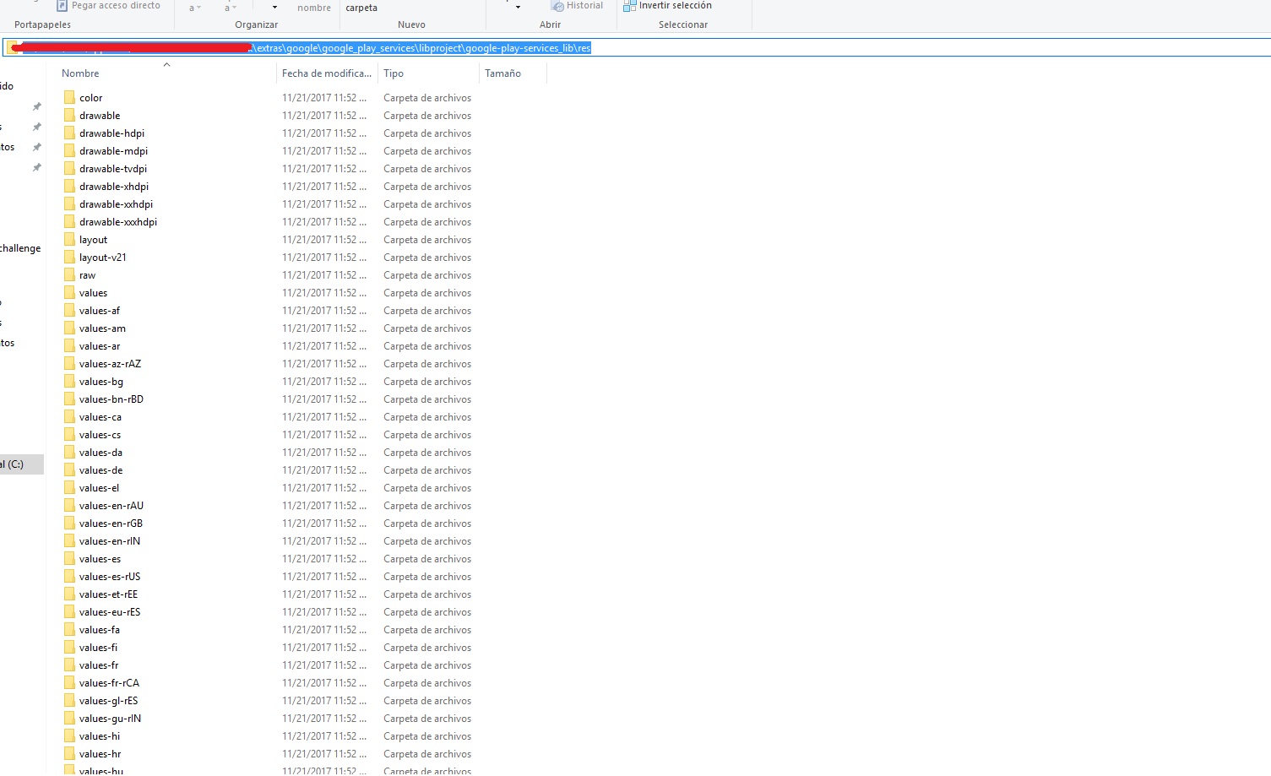Open the dropdown arrow left of 'nombre'
Viewport: 1271px width, 776px height.
pos(274,8)
